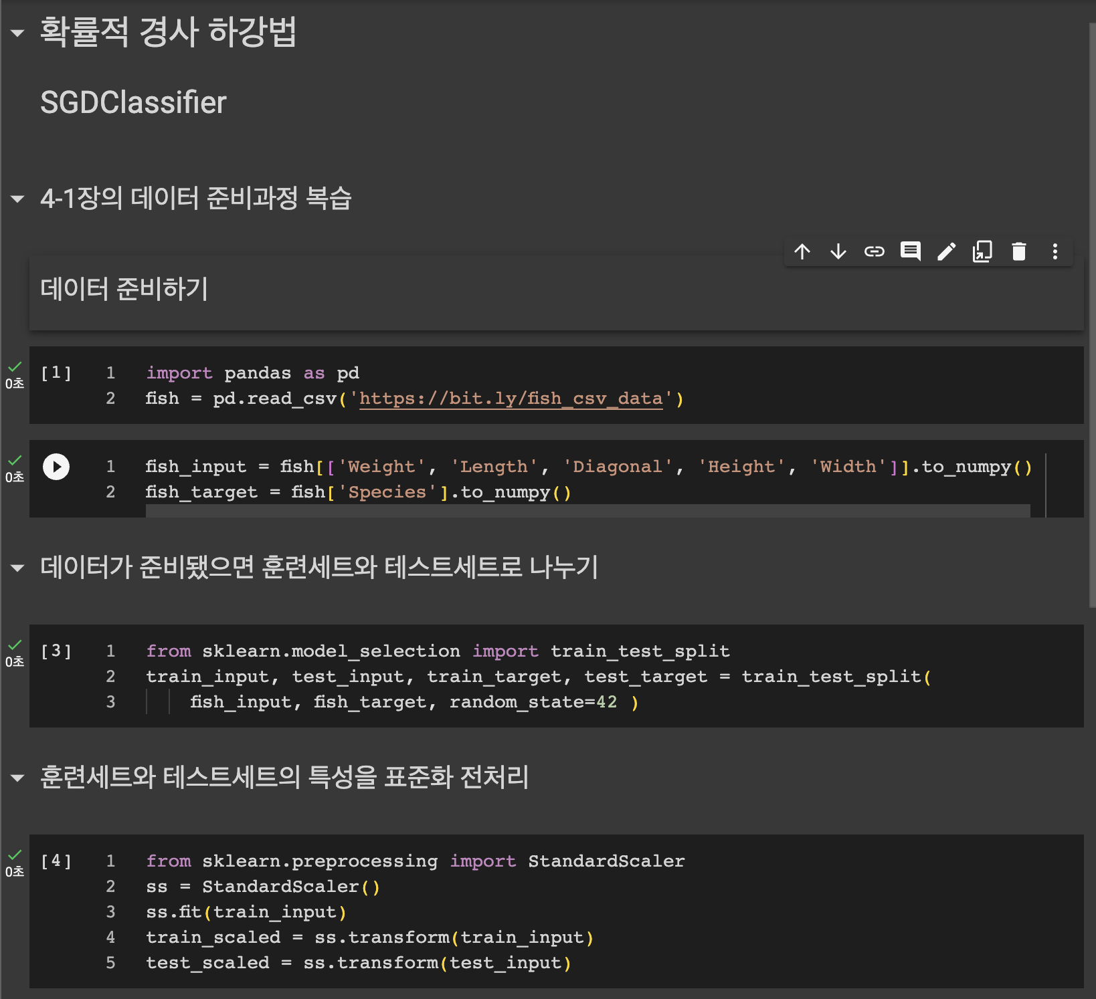Place cursor on fish_target = fish['Species'] line

pos(359,492)
